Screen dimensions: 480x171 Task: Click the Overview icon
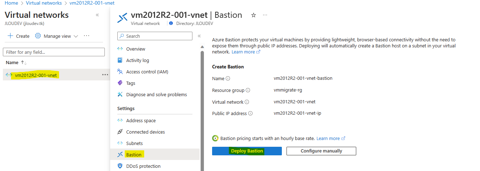[x=120, y=49]
